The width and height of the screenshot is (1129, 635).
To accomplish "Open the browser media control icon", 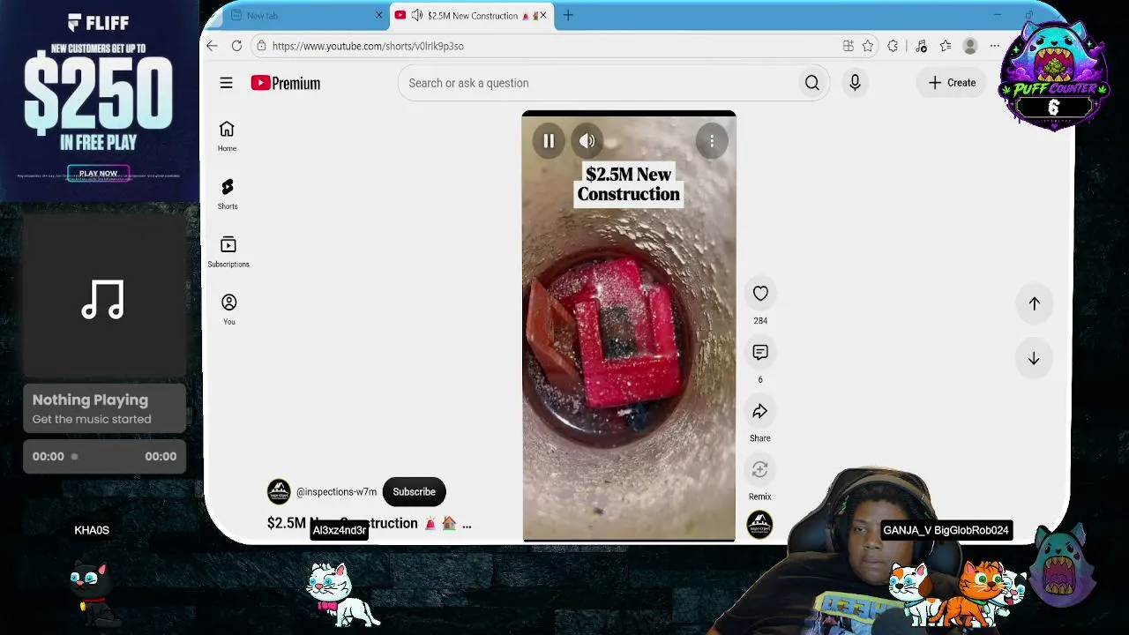I will [921, 46].
